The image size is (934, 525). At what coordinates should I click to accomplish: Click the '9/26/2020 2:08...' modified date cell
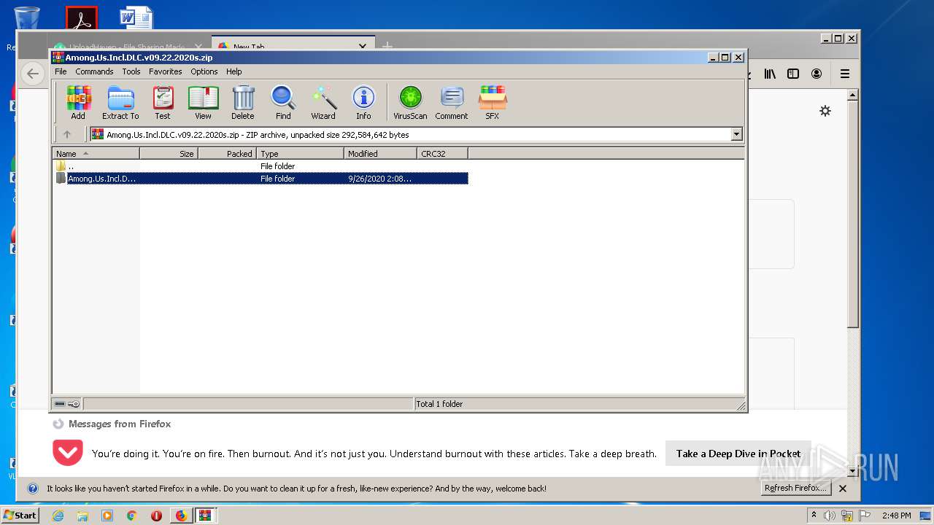pyautogui.click(x=379, y=179)
